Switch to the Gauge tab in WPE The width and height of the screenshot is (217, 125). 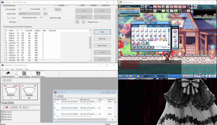click(x=4, y=103)
